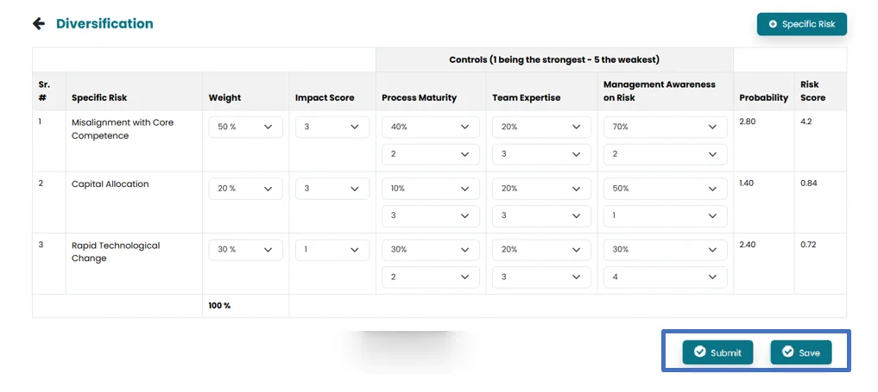Click the back arrow beside Diversification

coord(38,24)
